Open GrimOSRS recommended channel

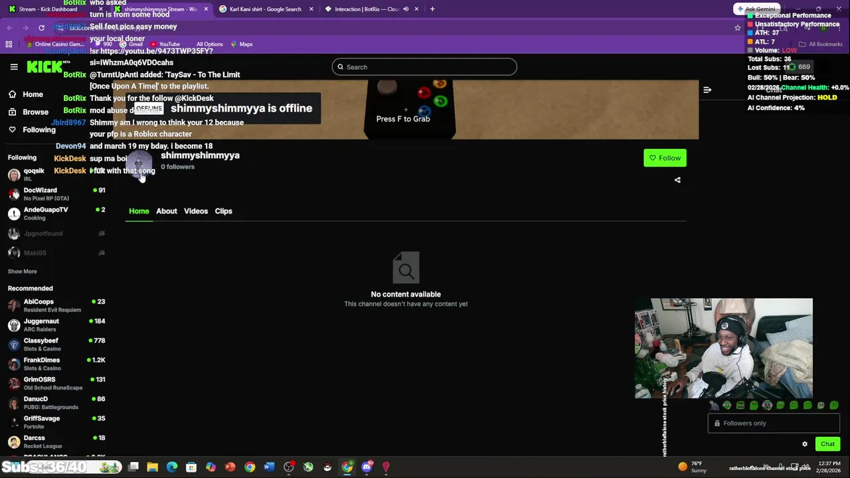[56, 383]
